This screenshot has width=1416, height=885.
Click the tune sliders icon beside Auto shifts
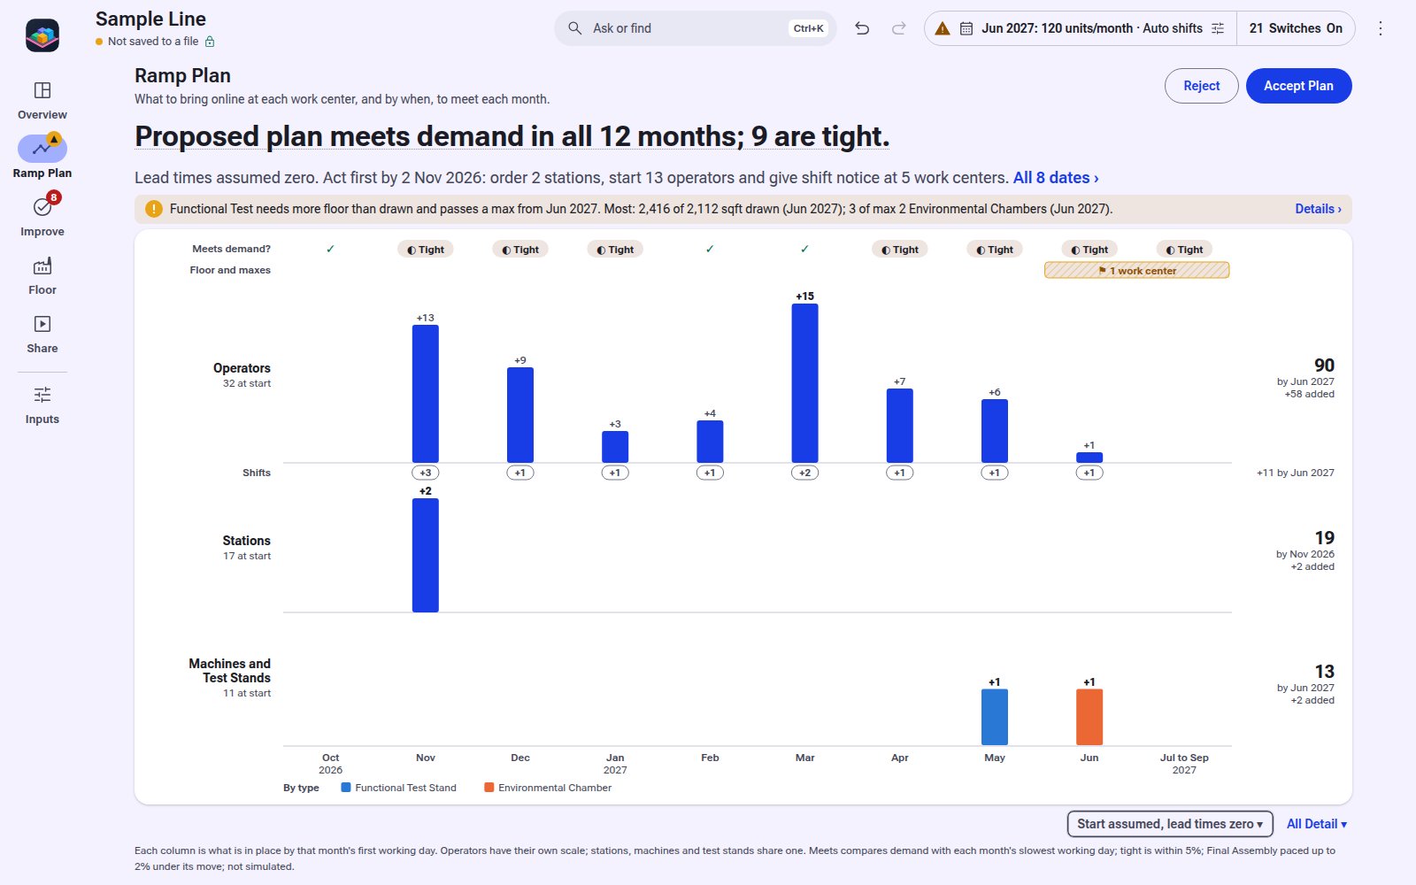[x=1218, y=28]
